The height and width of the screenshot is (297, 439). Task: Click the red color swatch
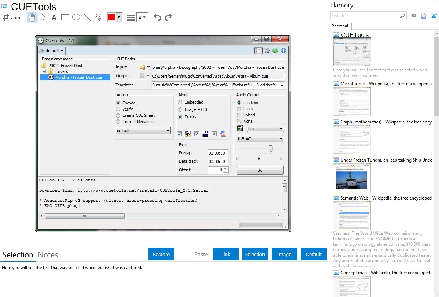[x=112, y=17]
